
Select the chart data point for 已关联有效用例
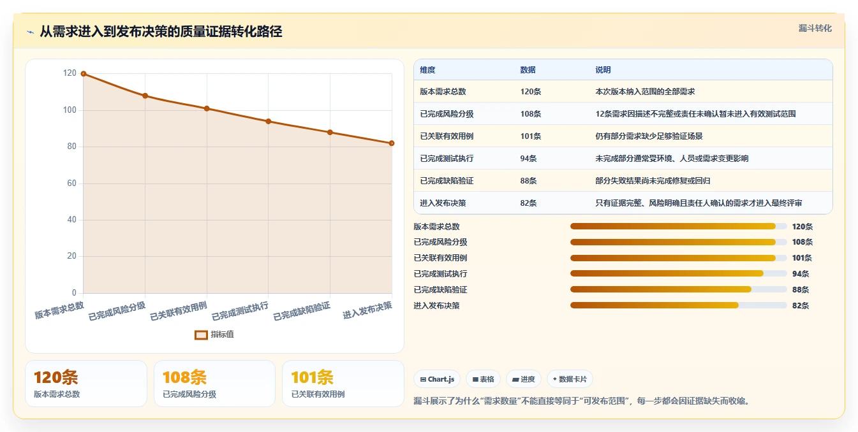[207, 108]
